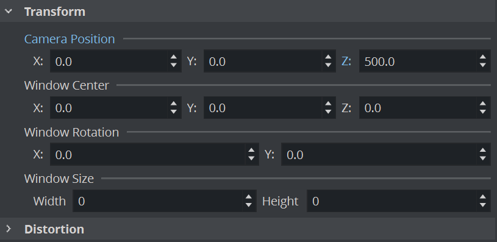Click the Window Rotation X input field
497x242 pixels.
[x=148, y=155]
